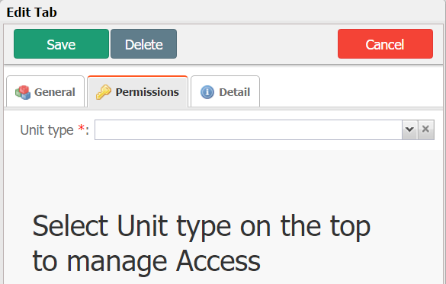Save the tab changes
This screenshot has width=446, height=284.
coord(61,43)
